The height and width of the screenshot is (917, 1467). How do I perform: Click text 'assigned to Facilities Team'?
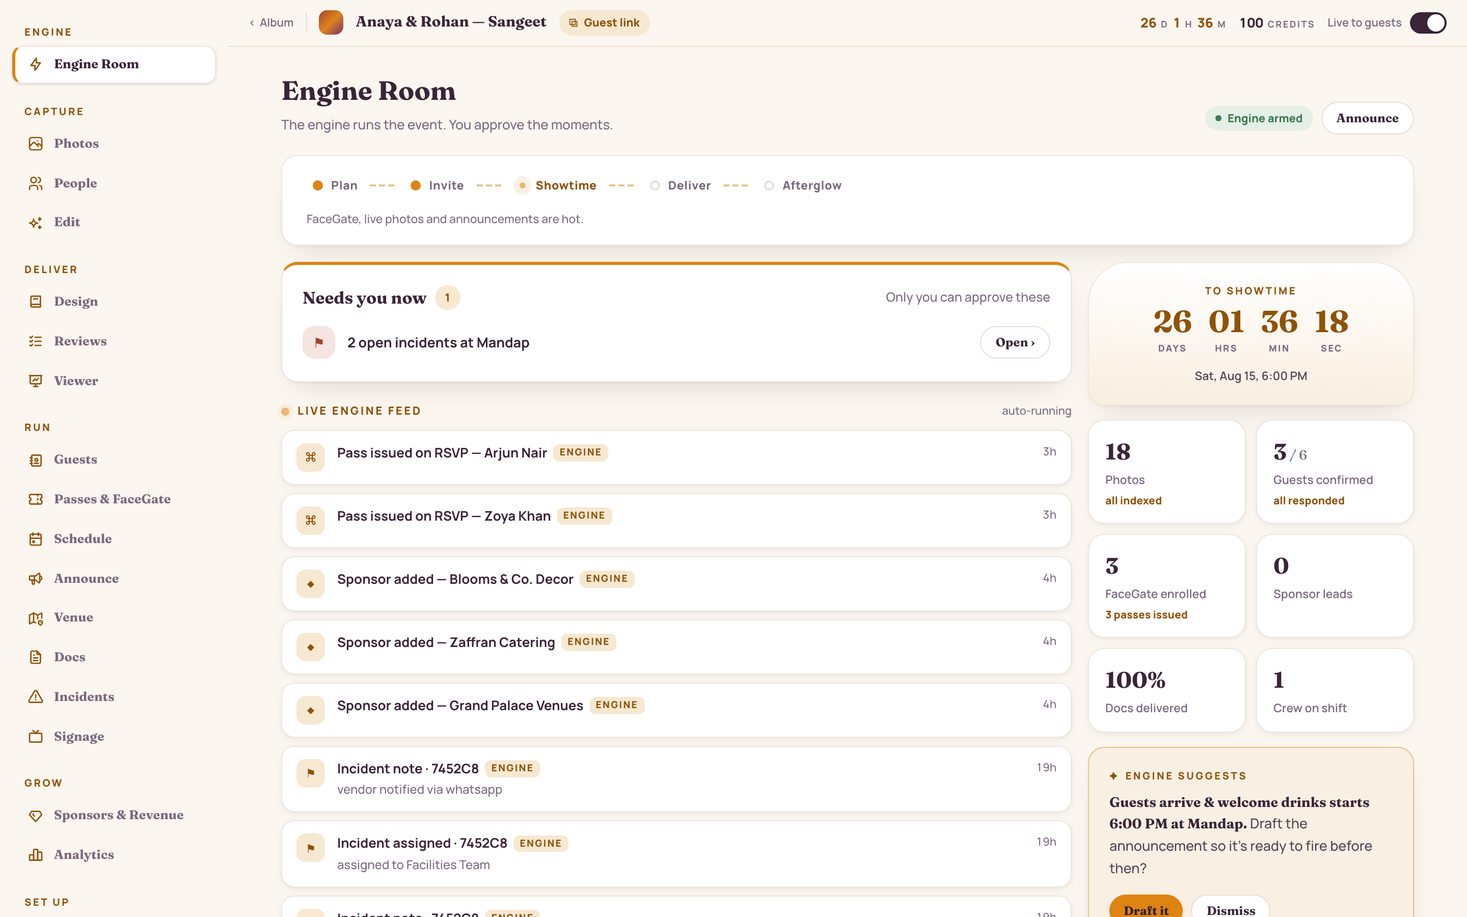414,865
